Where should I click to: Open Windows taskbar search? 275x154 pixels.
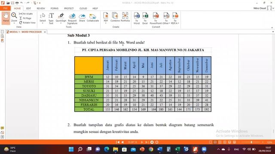(x=80, y=149)
